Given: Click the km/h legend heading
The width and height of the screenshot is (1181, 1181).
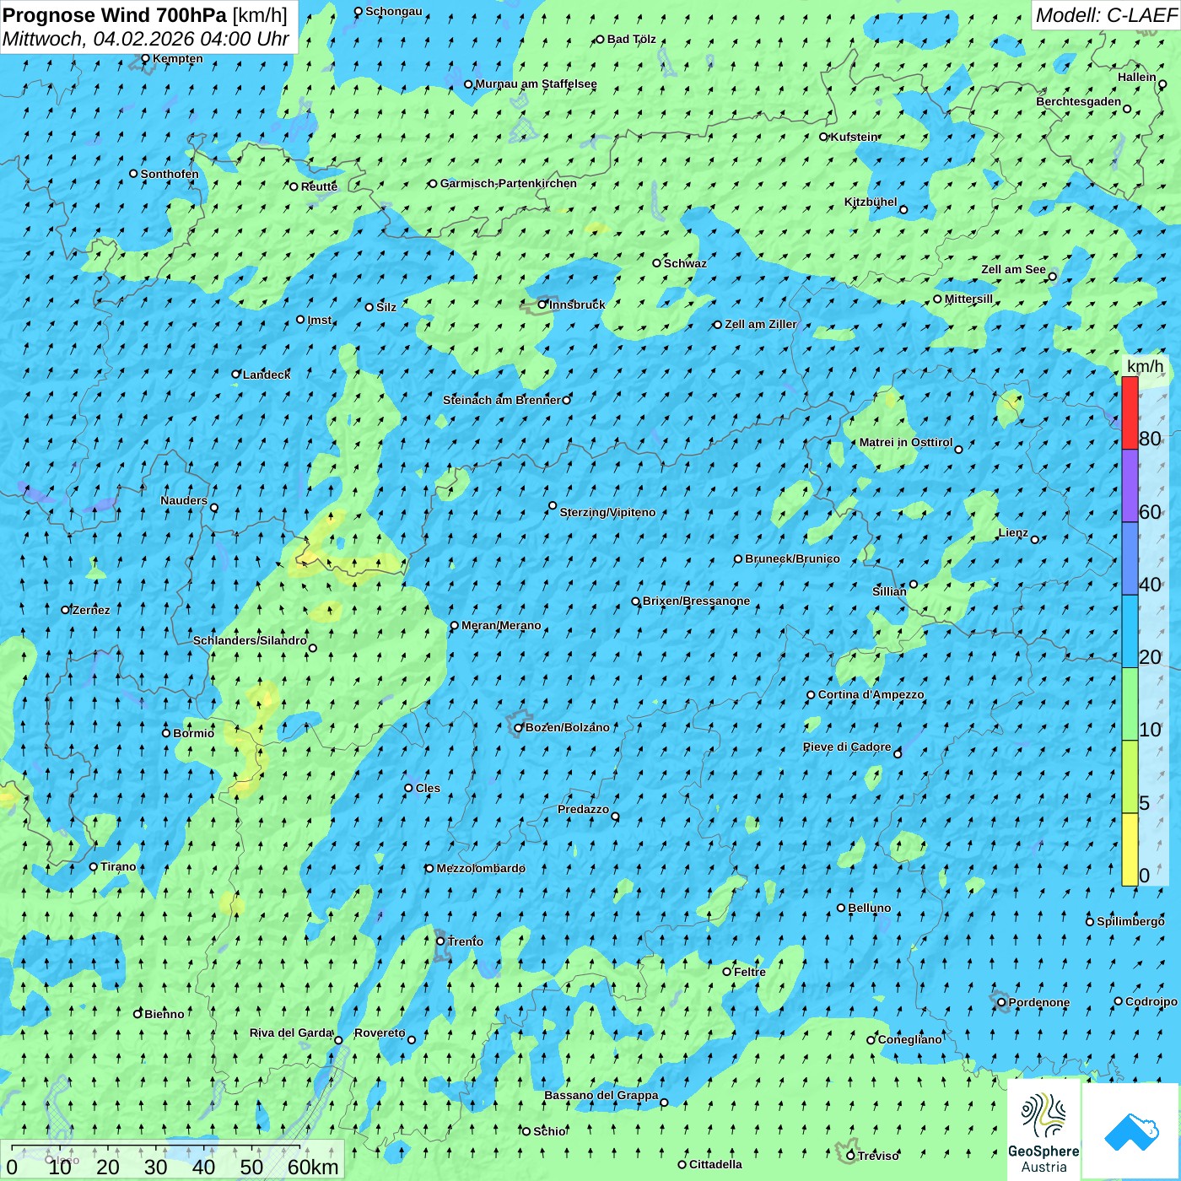Looking at the screenshot, I should coord(1145,366).
